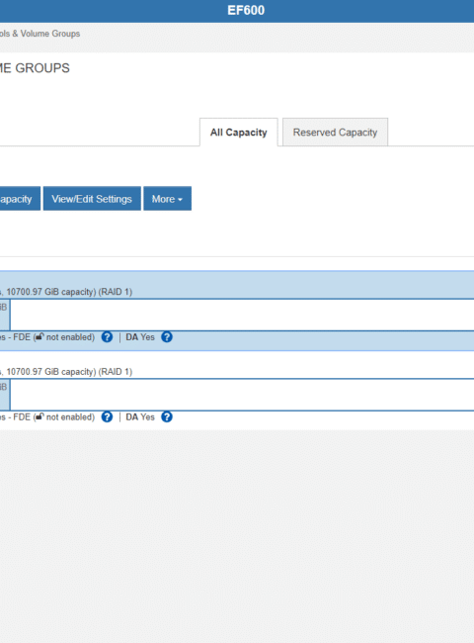
Task: Click the Pools & Volume Groups breadcrumb
Action: click(x=39, y=34)
